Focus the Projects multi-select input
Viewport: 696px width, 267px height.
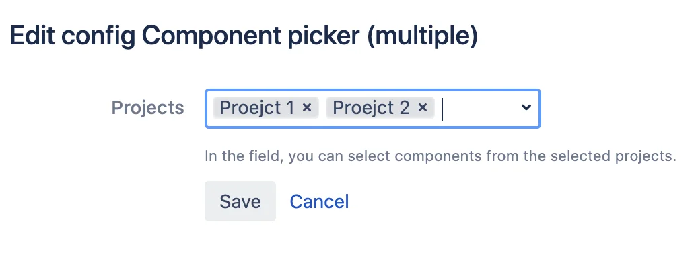pos(372,109)
